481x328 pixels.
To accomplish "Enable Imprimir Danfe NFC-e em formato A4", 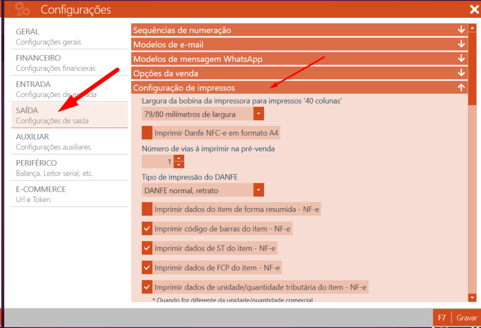I will coord(147,133).
